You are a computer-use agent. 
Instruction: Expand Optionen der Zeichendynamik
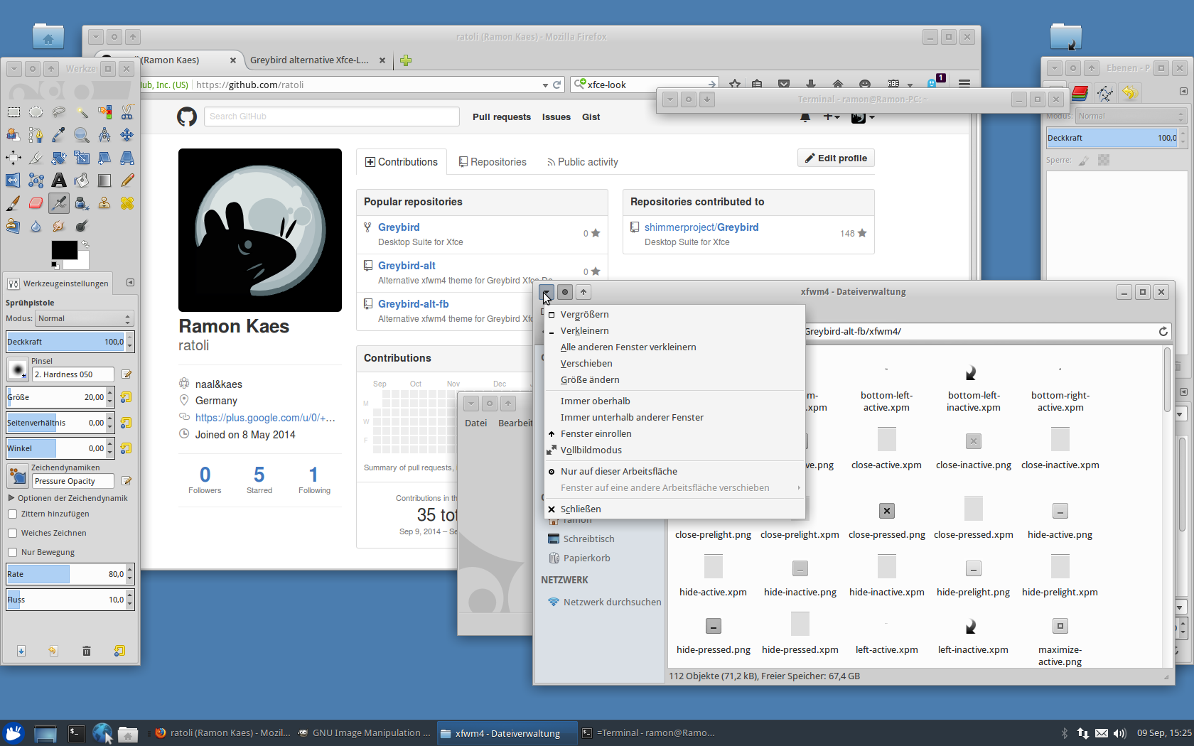pyautogui.click(x=11, y=498)
